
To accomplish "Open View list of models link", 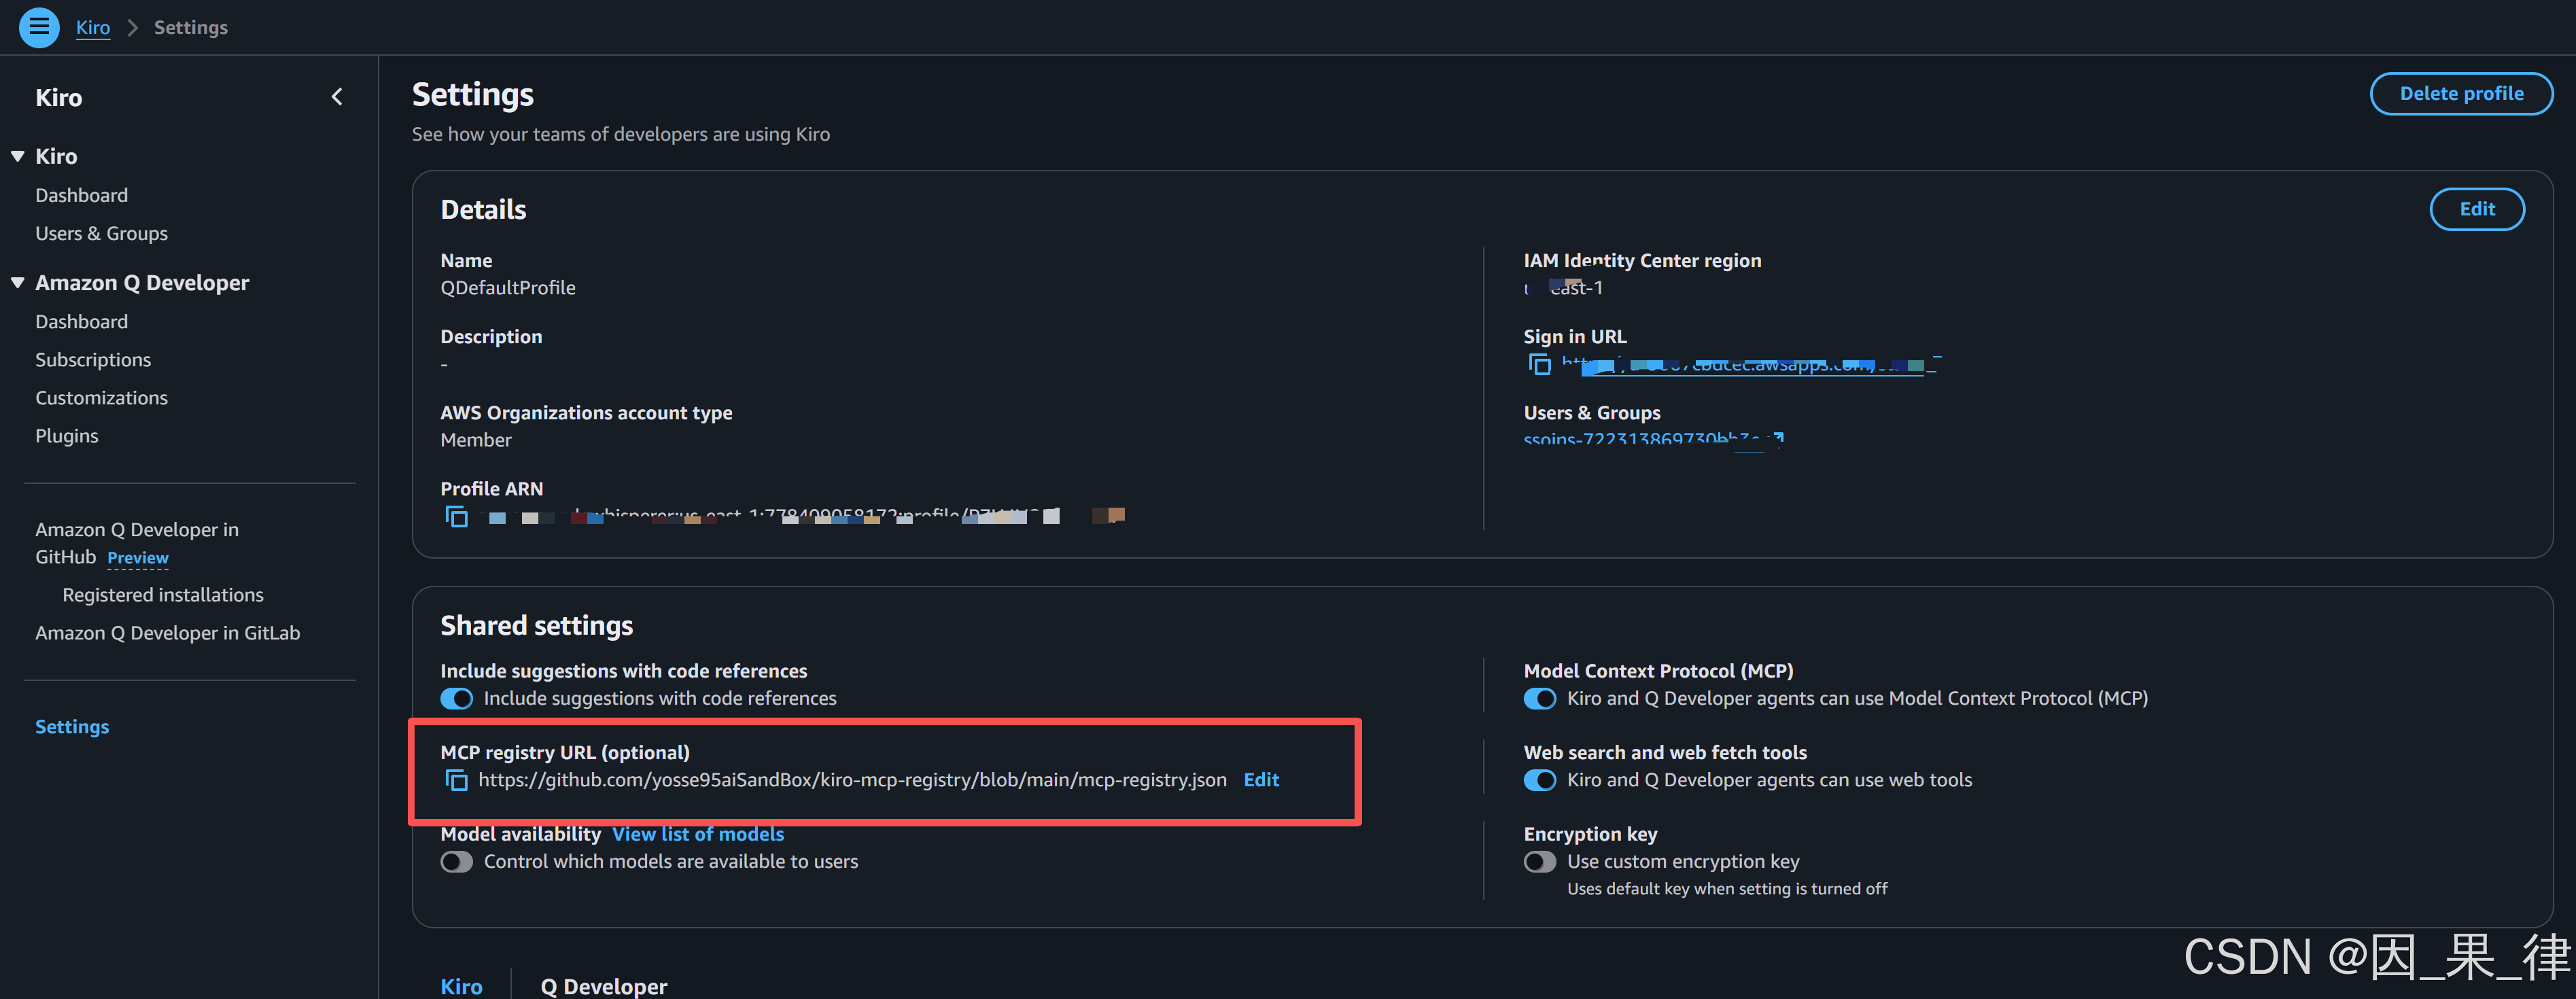I will click(x=697, y=833).
